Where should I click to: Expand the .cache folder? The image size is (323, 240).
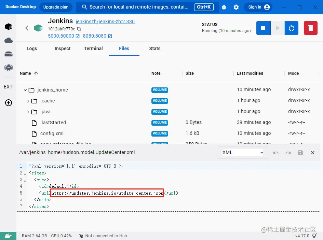click(x=28, y=101)
